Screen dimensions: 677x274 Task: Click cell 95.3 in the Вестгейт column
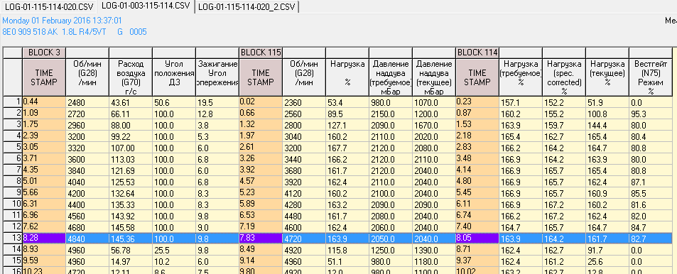click(x=650, y=114)
